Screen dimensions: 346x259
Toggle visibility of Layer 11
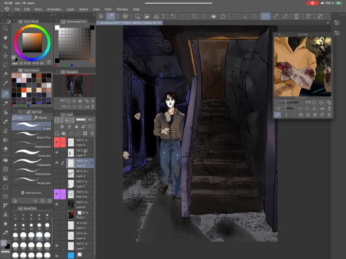[x=57, y=152]
